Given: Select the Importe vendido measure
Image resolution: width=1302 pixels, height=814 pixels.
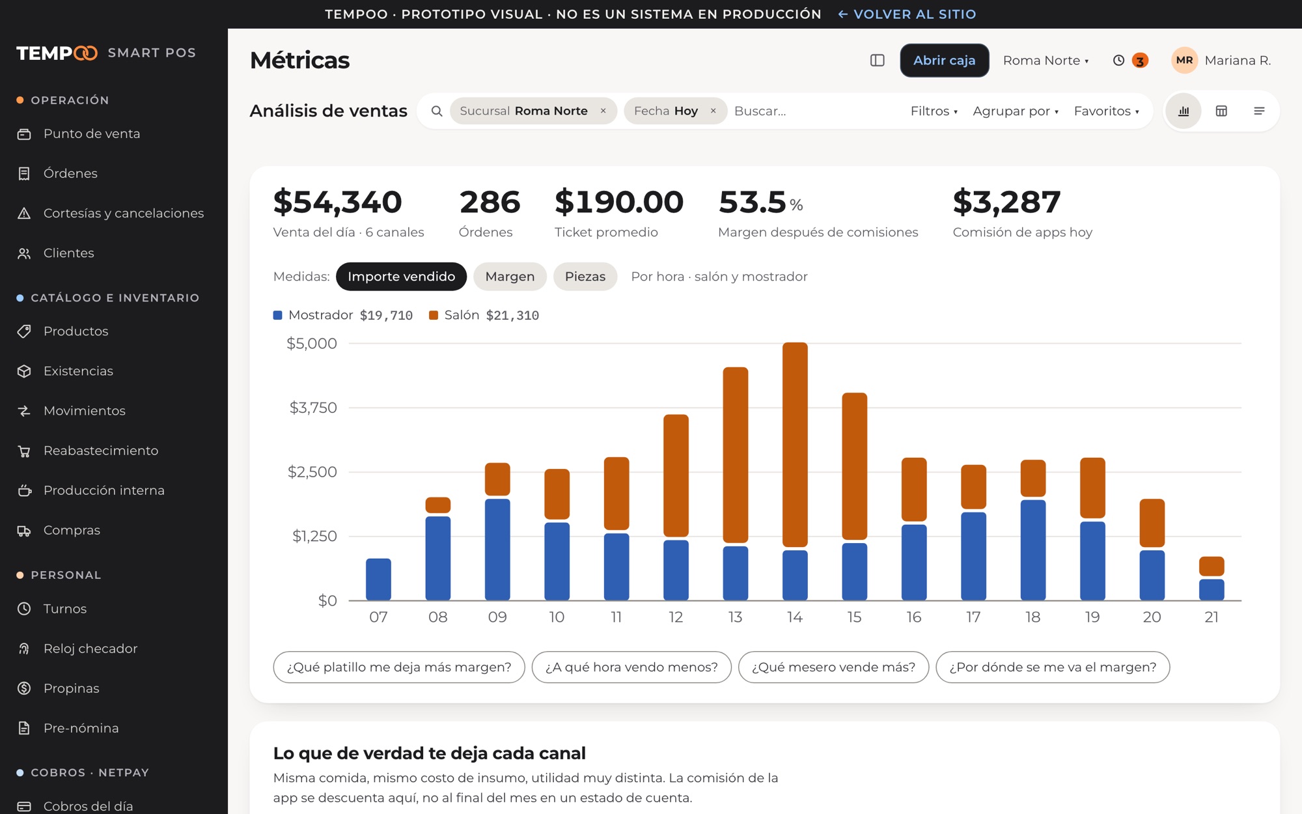Looking at the screenshot, I should [401, 277].
